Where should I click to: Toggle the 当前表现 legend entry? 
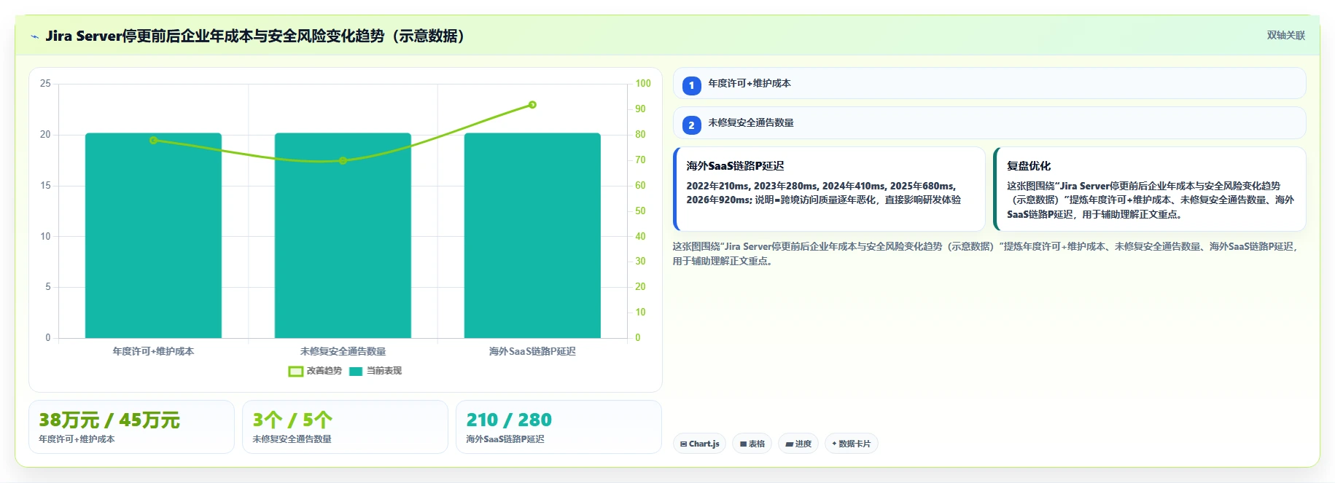(375, 371)
